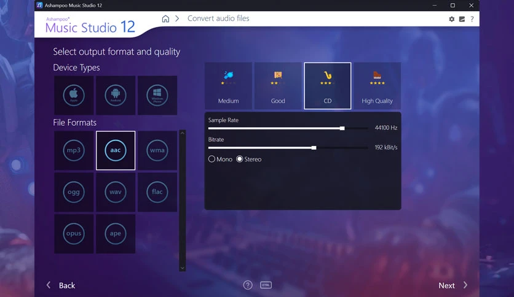
Task: Maximize the Ashampoo Music Studio window
Action: (453, 6)
